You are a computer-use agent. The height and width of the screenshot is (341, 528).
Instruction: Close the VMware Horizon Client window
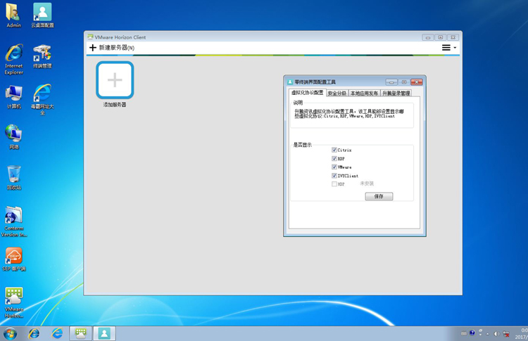click(453, 37)
